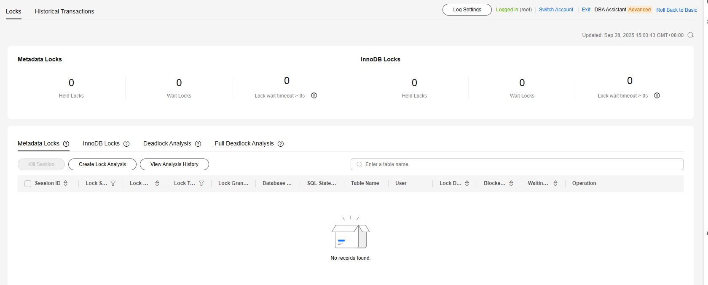The height and width of the screenshot is (285, 708).
Task: Click help icon beside Deadlock Analysis tab
Action: point(198,144)
